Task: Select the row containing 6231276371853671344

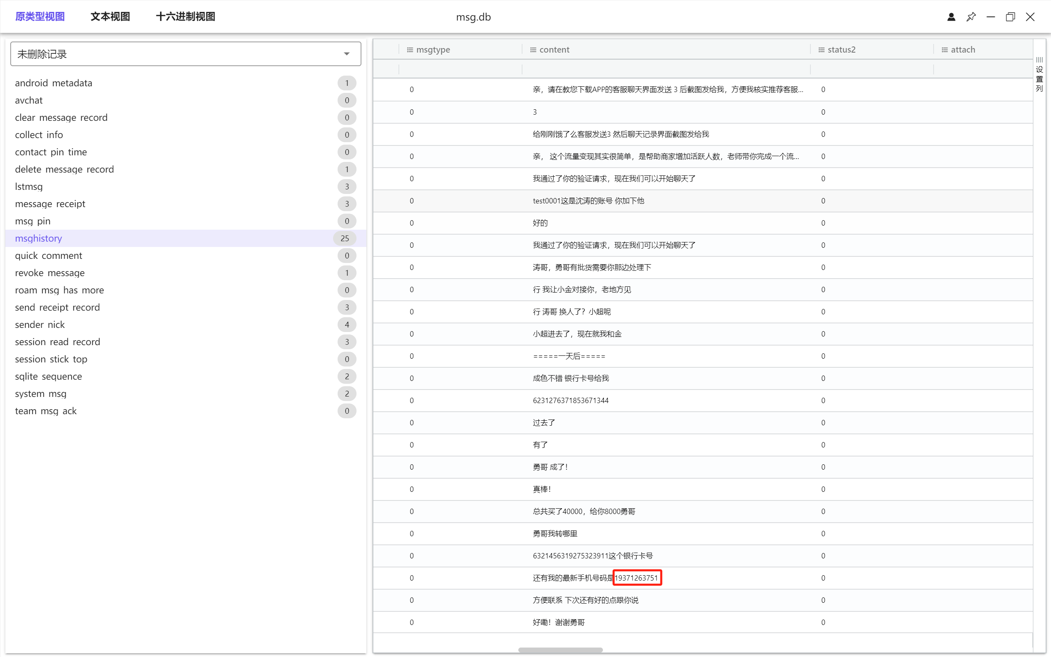Action: click(570, 400)
